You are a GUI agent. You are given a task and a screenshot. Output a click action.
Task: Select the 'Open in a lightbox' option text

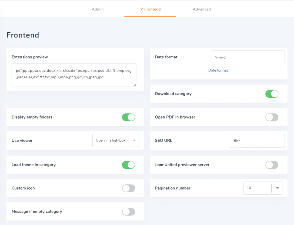click(111, 141)
